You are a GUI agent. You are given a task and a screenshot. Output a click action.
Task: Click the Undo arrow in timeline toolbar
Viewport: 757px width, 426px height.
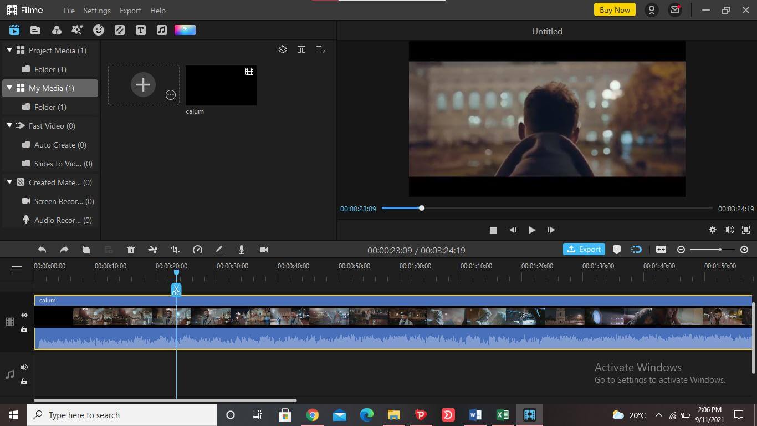click(x=42, y=250)
